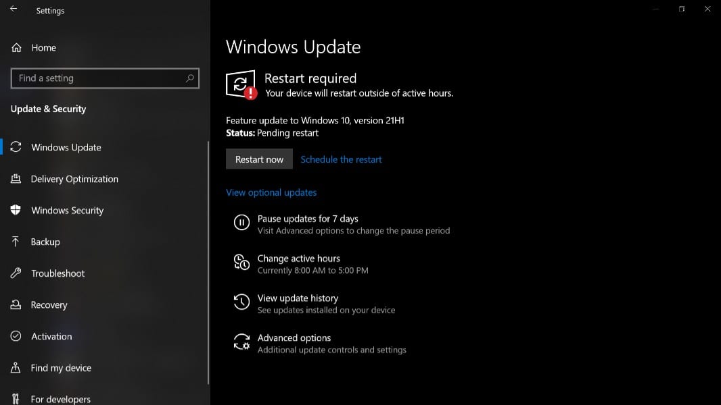
Task: Click 'Your device will restart outside of active hours.'
Action: tap(359, 93)
